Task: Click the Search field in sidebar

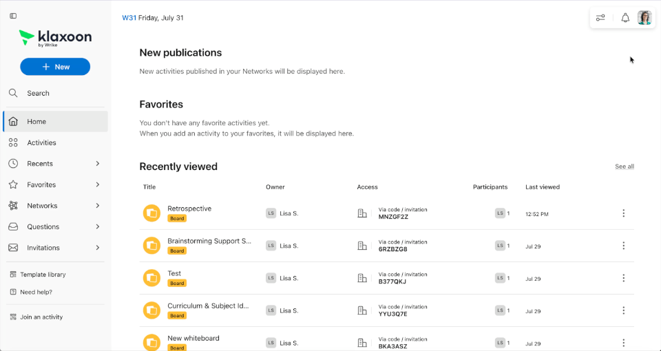Action: (x=55, y=93)
